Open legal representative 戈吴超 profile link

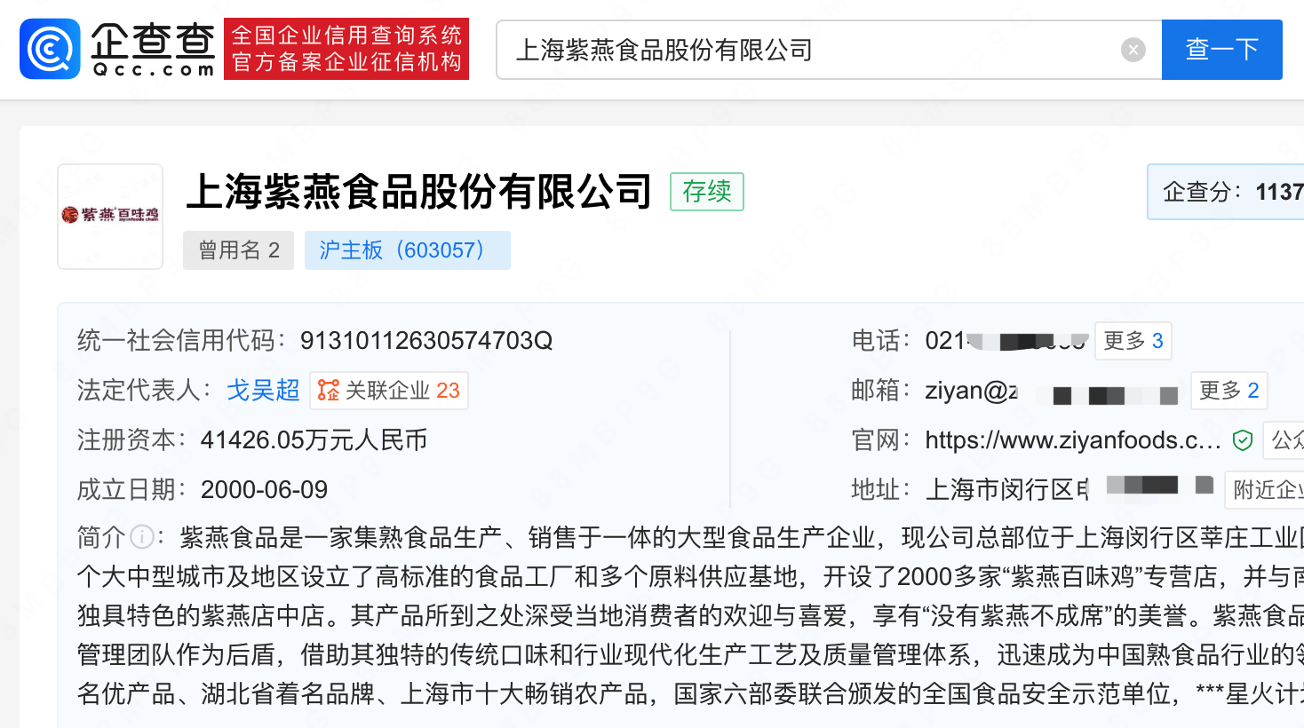[263, 390]
